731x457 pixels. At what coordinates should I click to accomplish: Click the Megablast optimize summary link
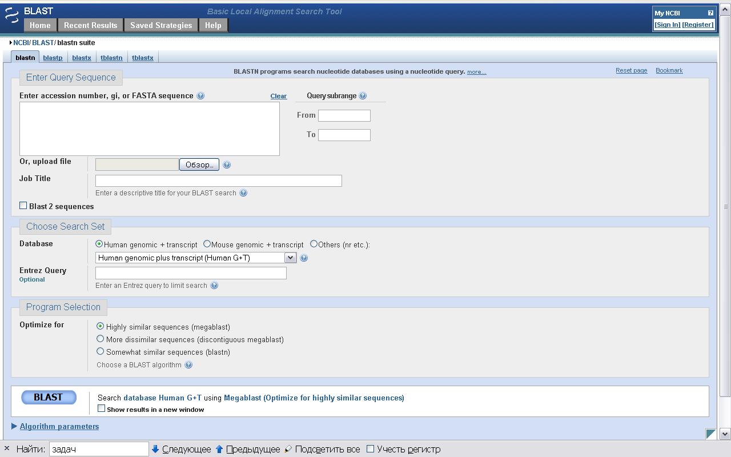[x=314, y=398]
